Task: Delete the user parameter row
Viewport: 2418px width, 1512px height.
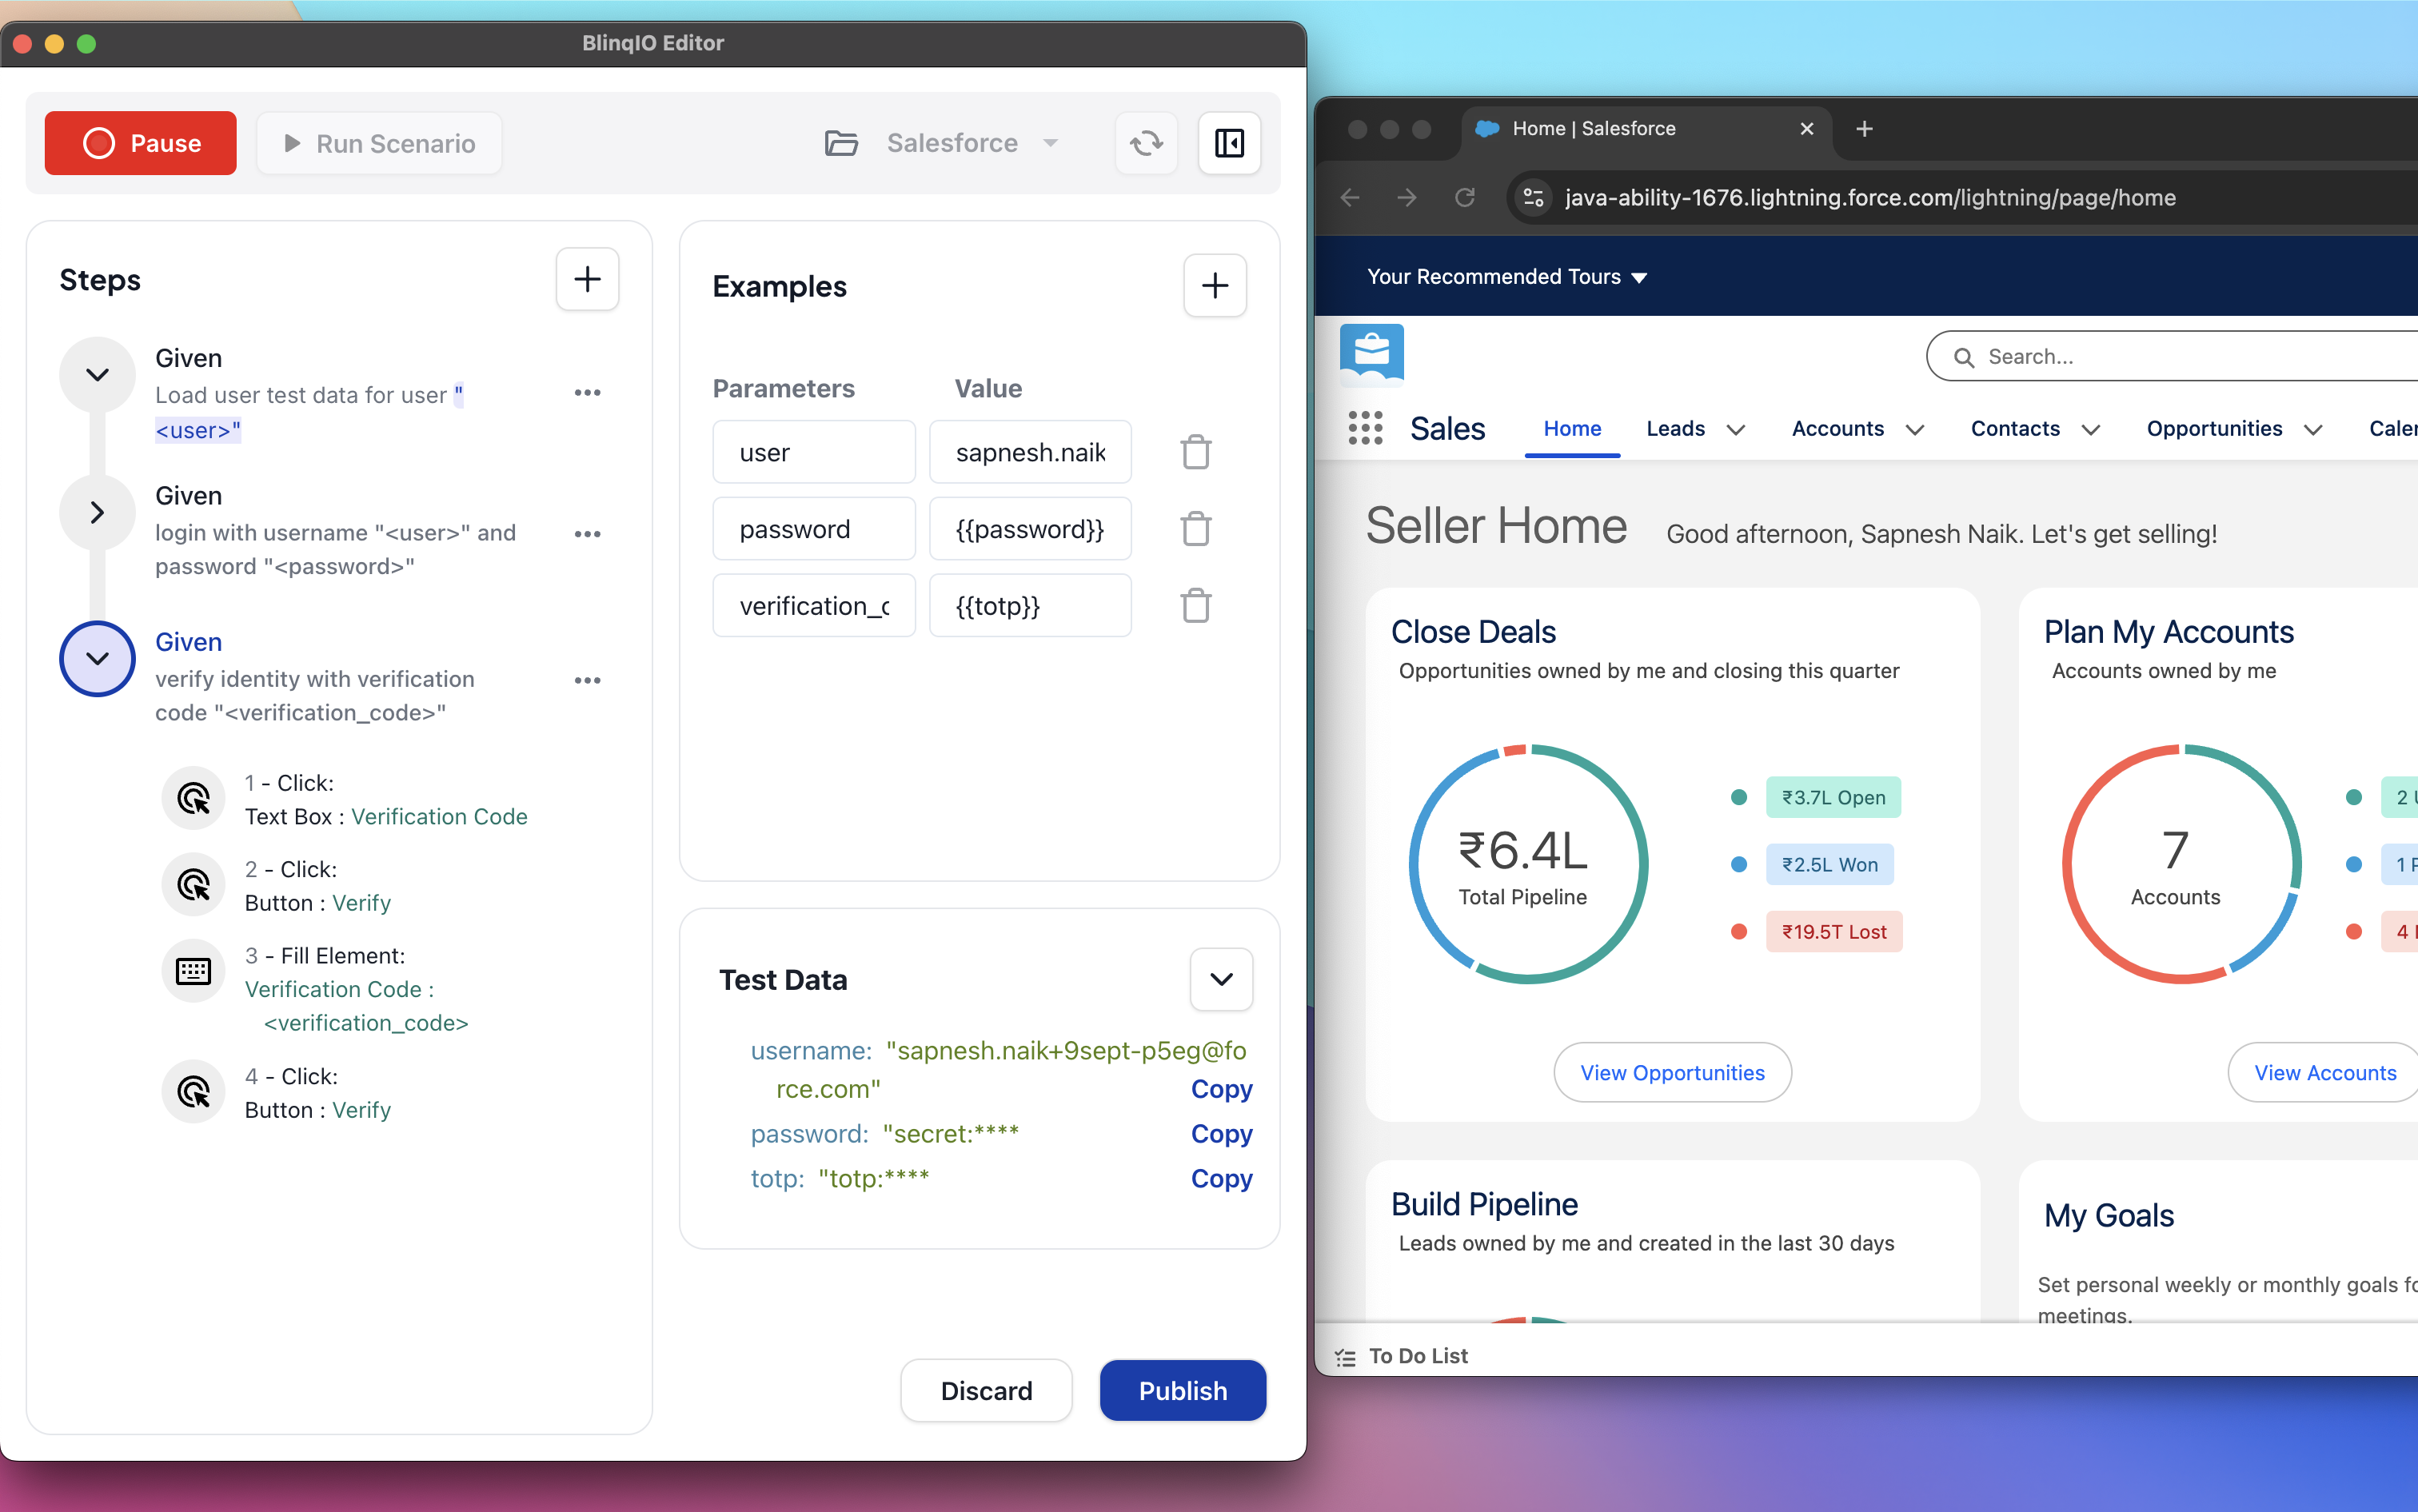Action: tap(1195, 452)
